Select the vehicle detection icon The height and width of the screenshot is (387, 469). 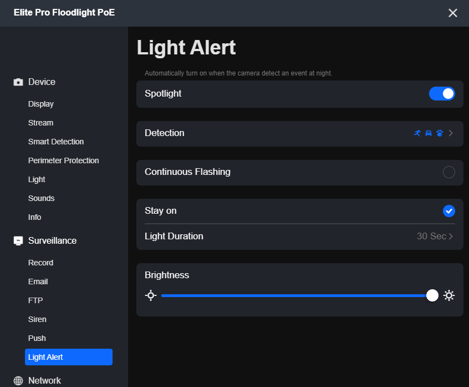(x=428, y=133)
